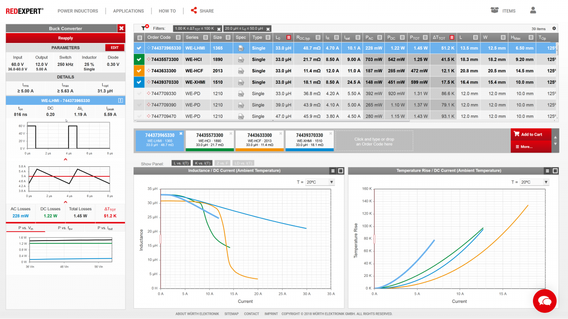
Task: Open the datasheet icon beside WE-LHMI 744373965330
Action: [120, 100]
